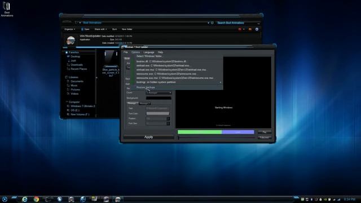
Task: Click the Win7BootUpdater application icon in details pane
Action: click(71, 40)
